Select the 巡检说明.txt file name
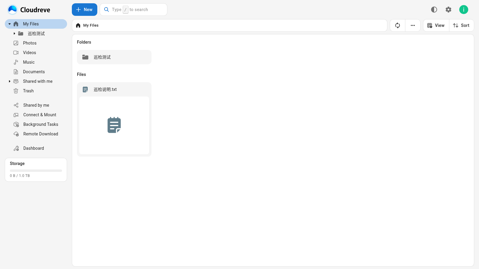The image size is (479, 269). [105, 89]
